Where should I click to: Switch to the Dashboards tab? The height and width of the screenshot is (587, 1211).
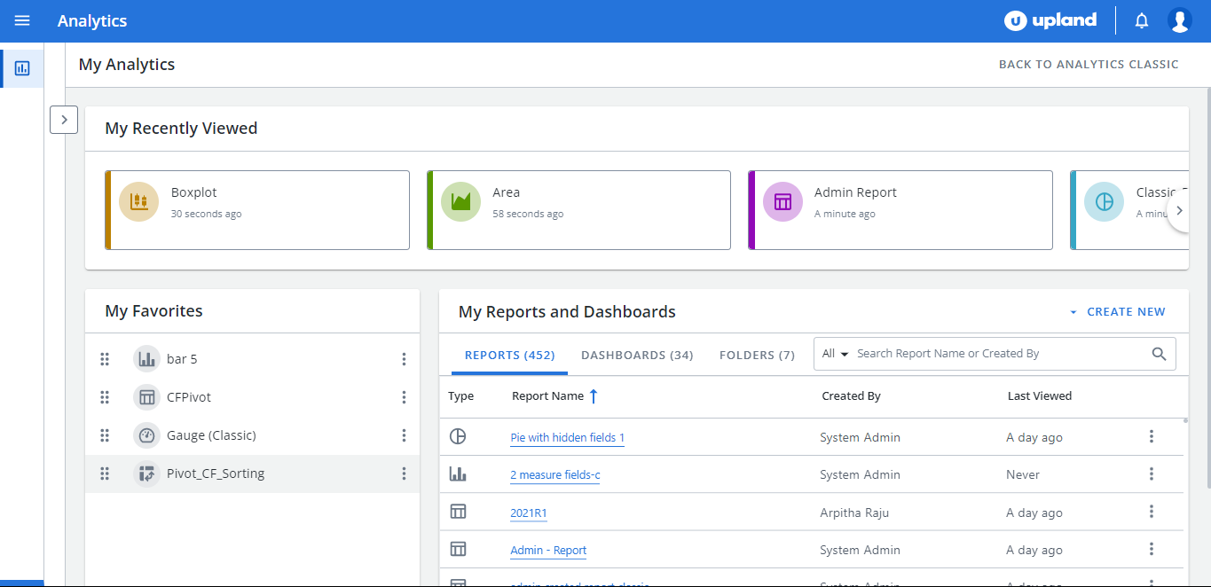636,355
